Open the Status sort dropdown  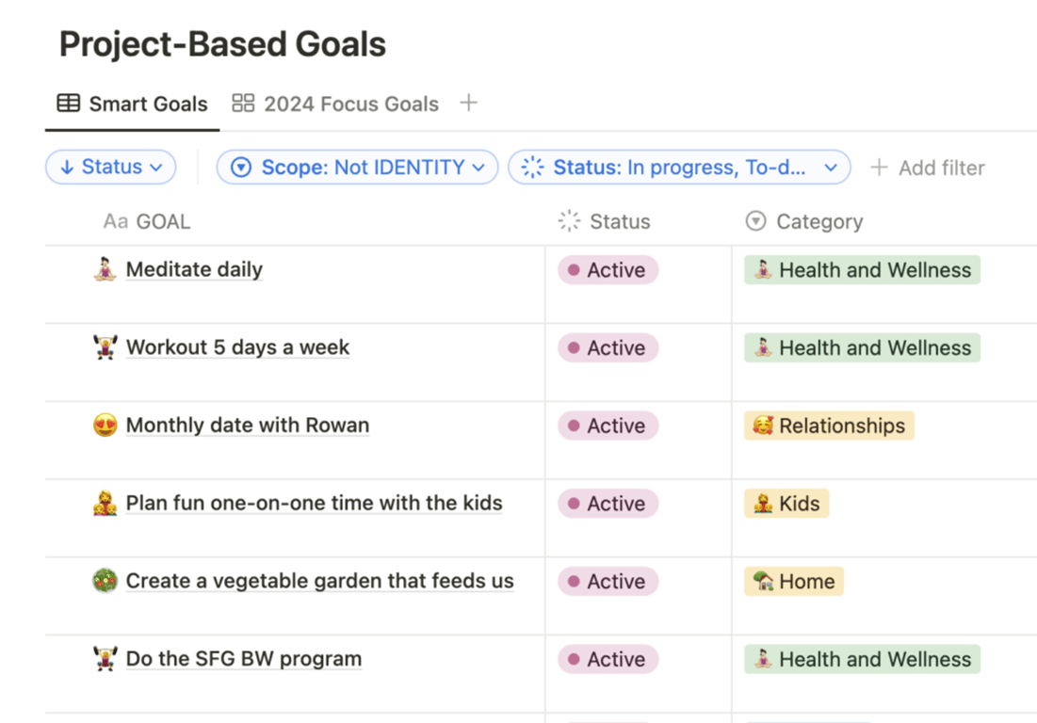[x=110, y=168]
